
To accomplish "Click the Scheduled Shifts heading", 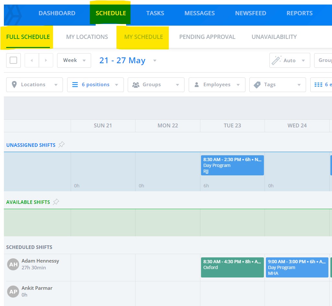I will (29, 247).
